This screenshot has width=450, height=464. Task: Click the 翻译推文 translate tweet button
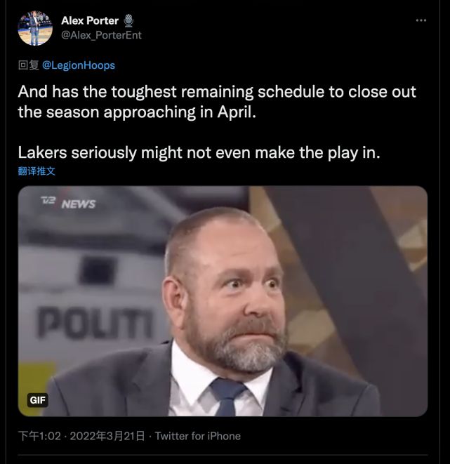point(37,171)
